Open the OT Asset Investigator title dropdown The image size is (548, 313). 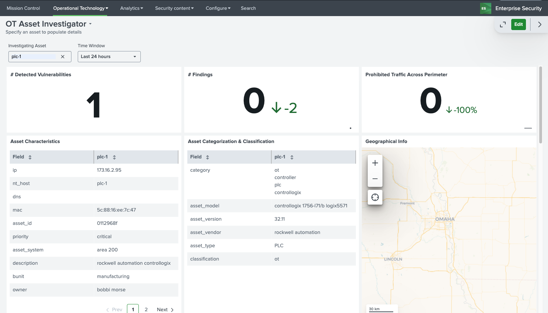click(90, 24)
